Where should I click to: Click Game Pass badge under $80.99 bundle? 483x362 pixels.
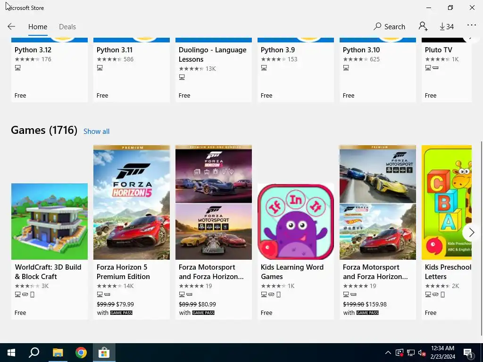pos(203,313)
